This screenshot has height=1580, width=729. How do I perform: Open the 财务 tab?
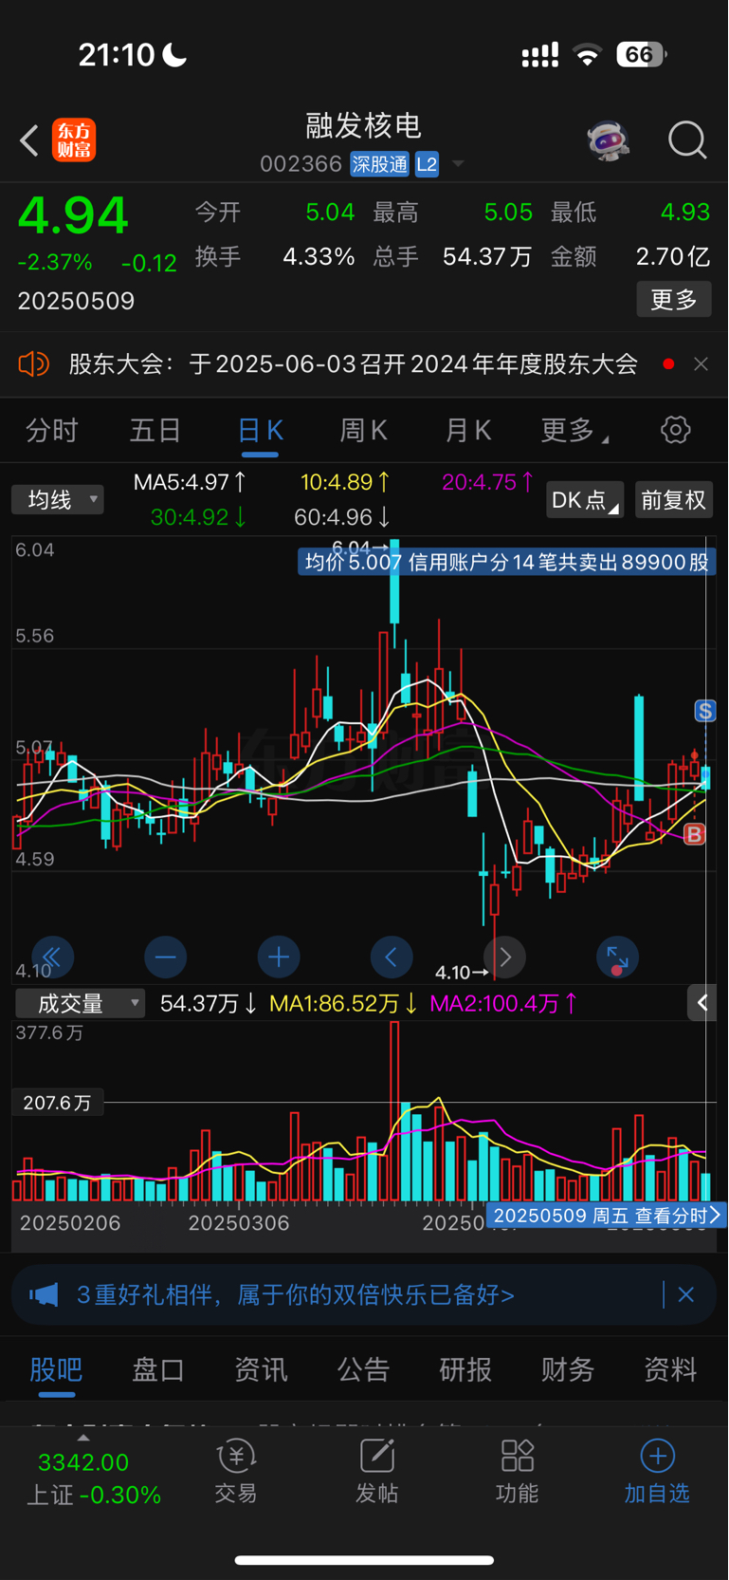(568, 1369)
